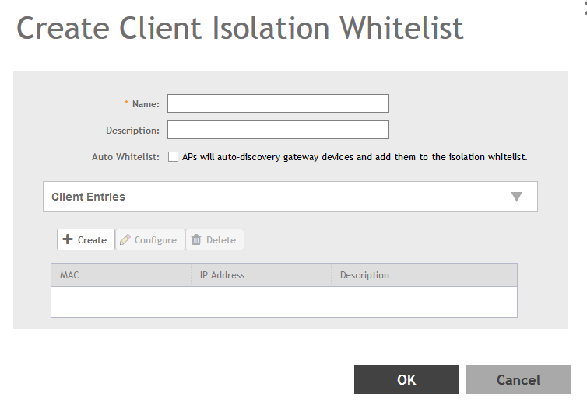
Task: Click the Configure pencil icon button
Action: 150,240
